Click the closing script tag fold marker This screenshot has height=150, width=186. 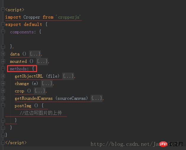tap(3, 143)
